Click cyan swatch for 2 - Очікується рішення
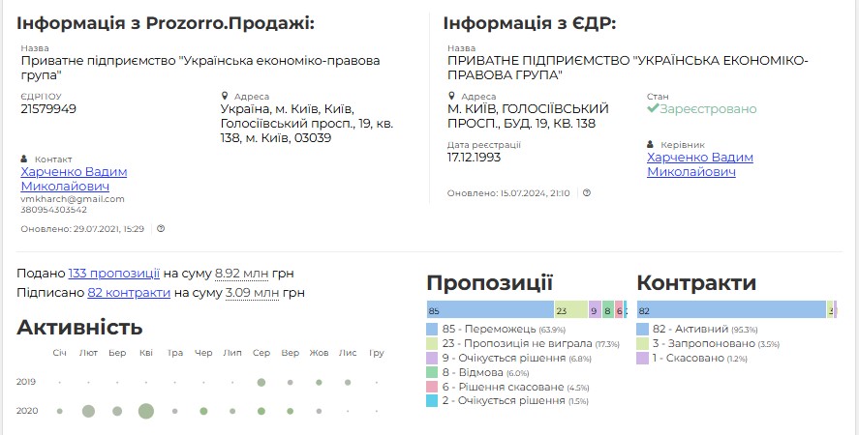Viewport: 859px width, 435px height. pos(432,400)
